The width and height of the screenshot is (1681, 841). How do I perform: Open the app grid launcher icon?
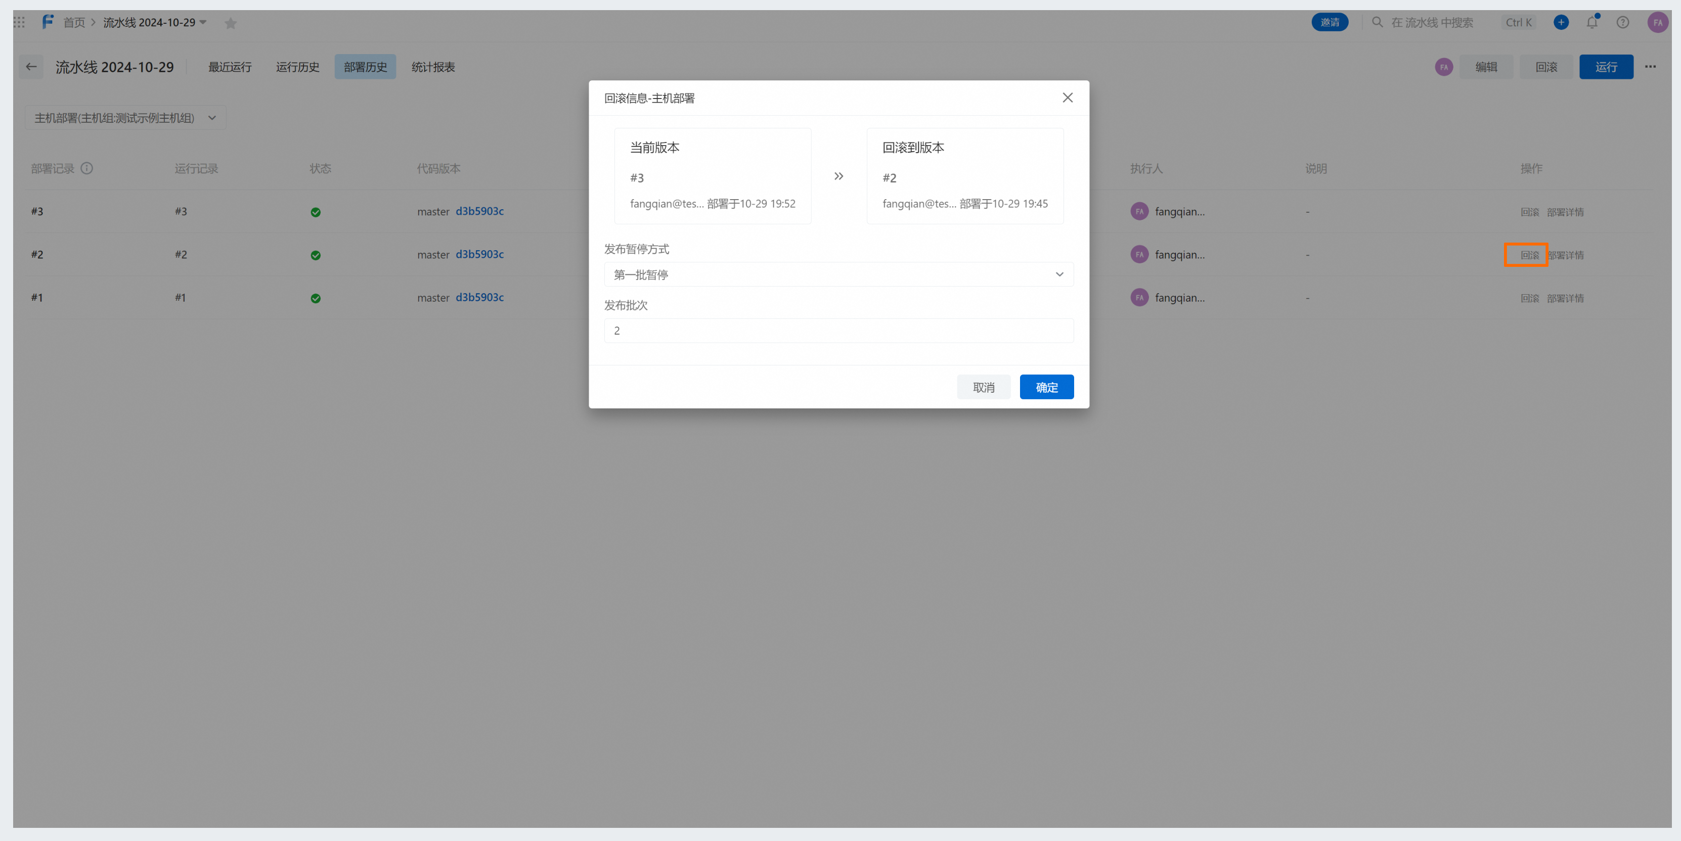click(20, 22)
